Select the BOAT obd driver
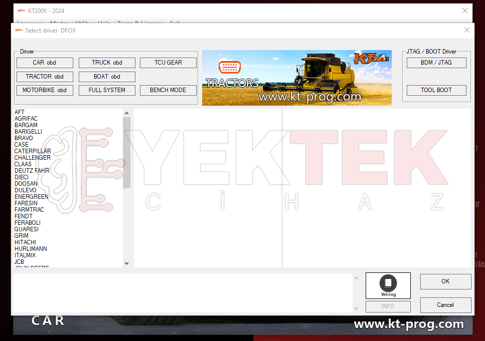 107,77
